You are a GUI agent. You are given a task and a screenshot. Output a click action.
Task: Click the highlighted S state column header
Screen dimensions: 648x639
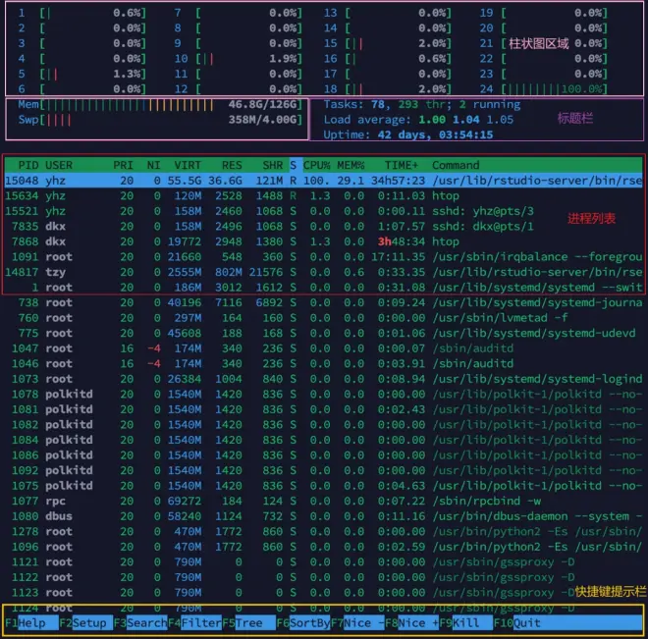[x=293, y=165]
